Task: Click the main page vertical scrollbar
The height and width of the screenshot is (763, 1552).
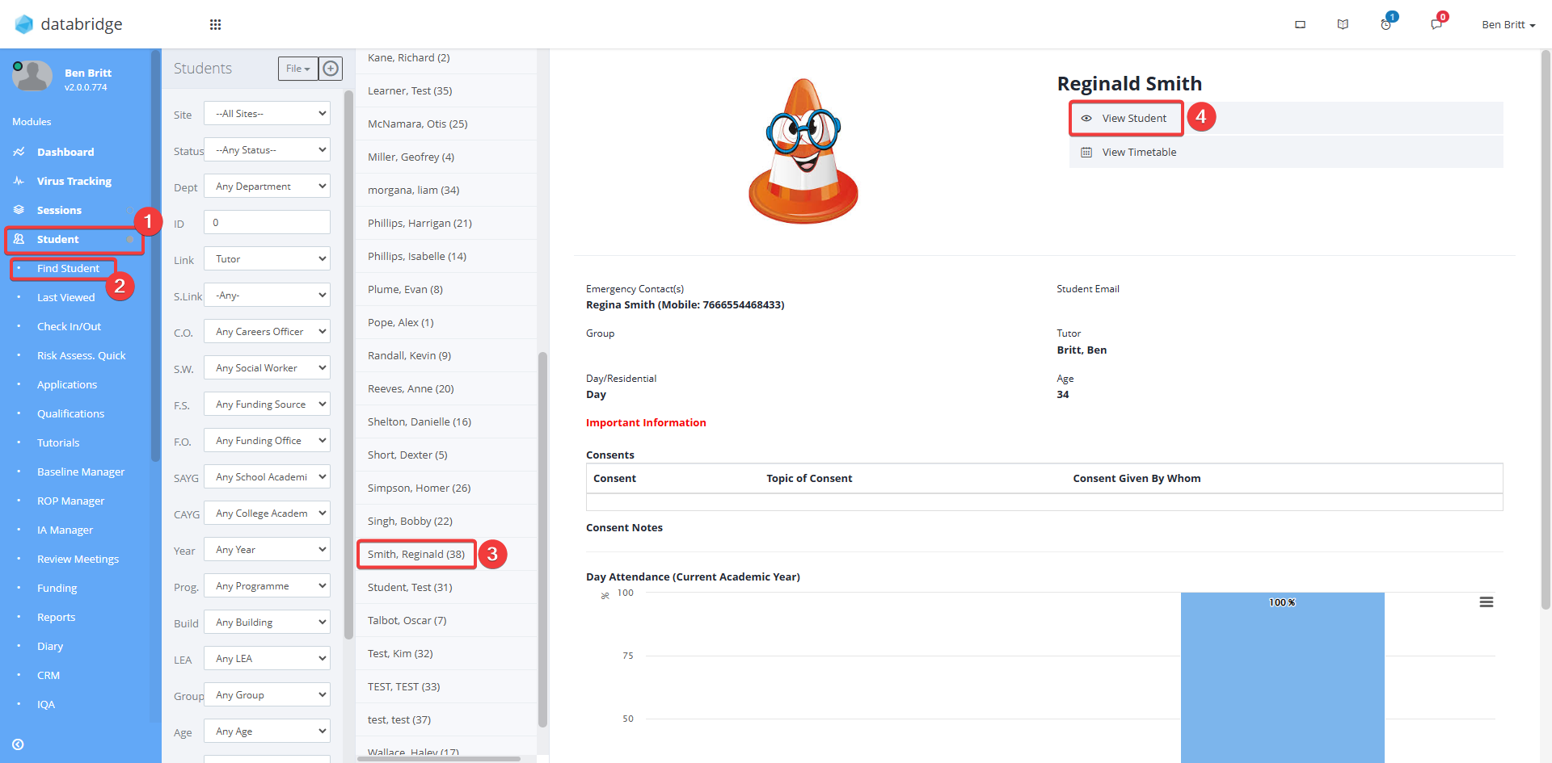Action: tap(1546, 329)
